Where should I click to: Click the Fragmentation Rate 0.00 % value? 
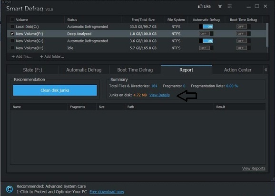(232, 86)
